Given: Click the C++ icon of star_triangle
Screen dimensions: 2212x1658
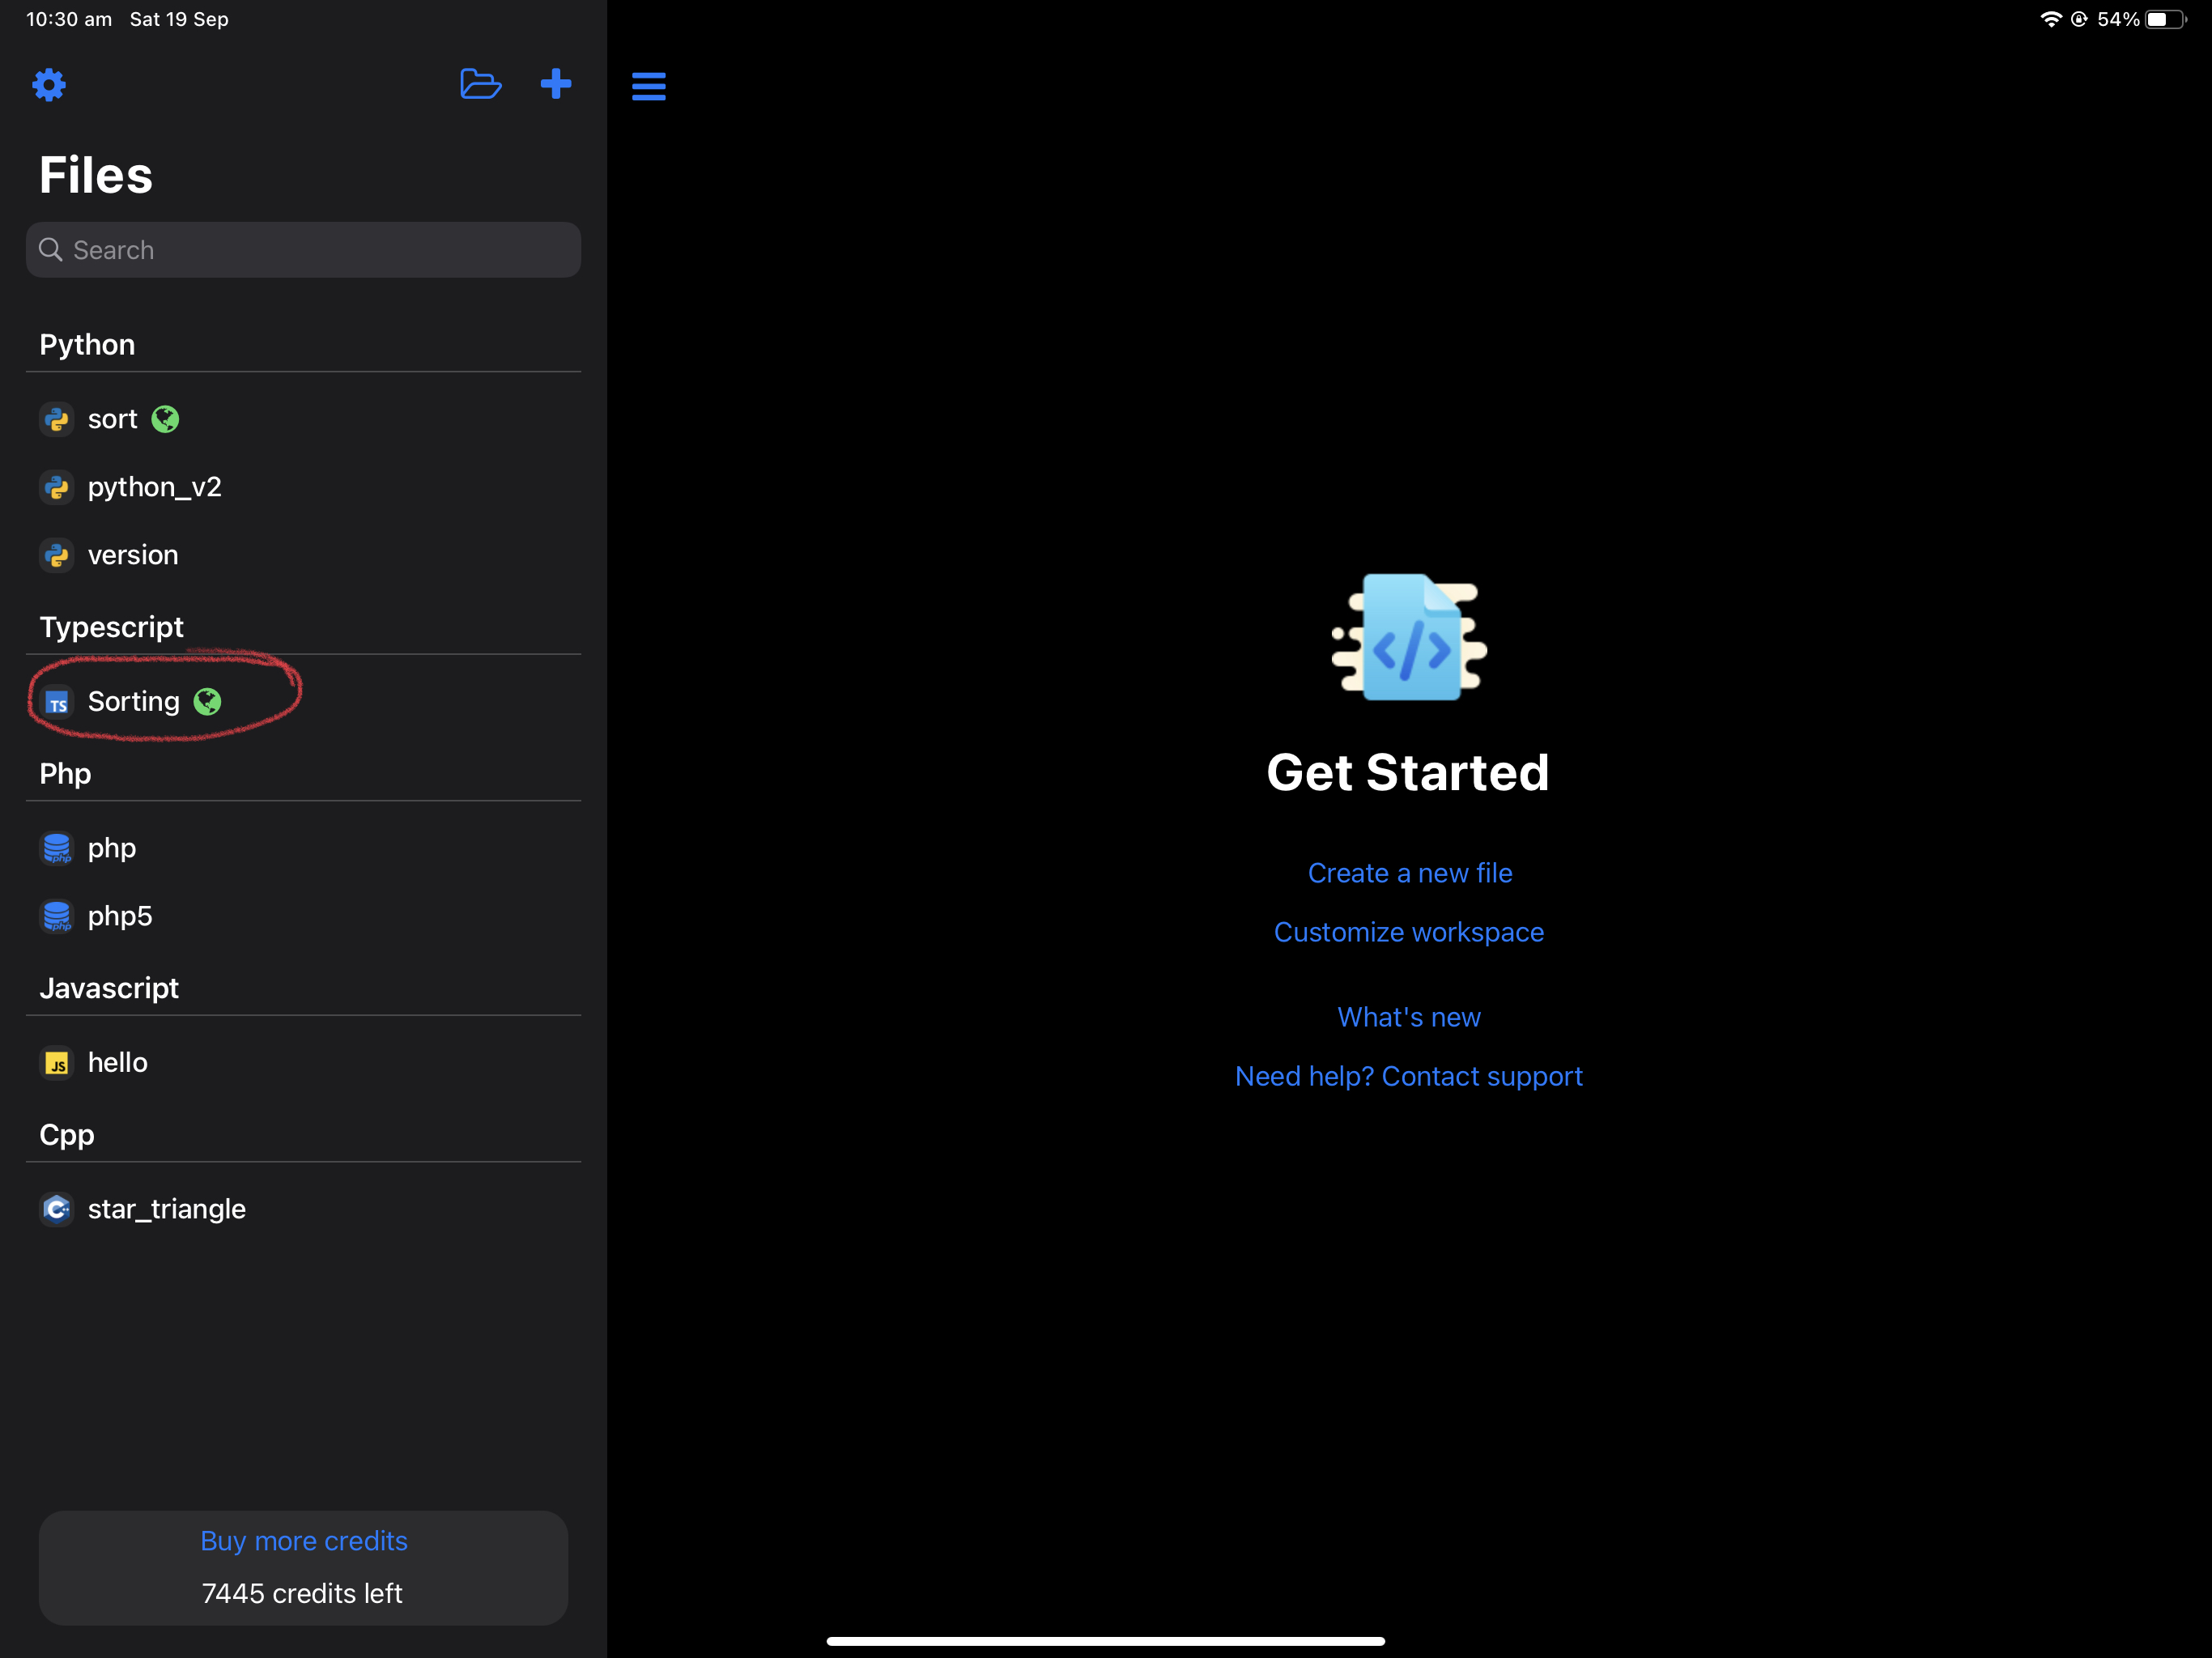Looking at the screenshot, I should 57,1210.
